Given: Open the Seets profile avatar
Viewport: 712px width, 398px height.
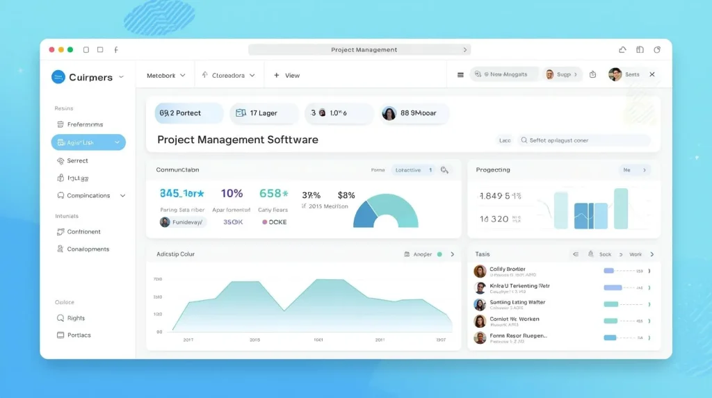Looking at the screenshot, I should pos(615,74).
